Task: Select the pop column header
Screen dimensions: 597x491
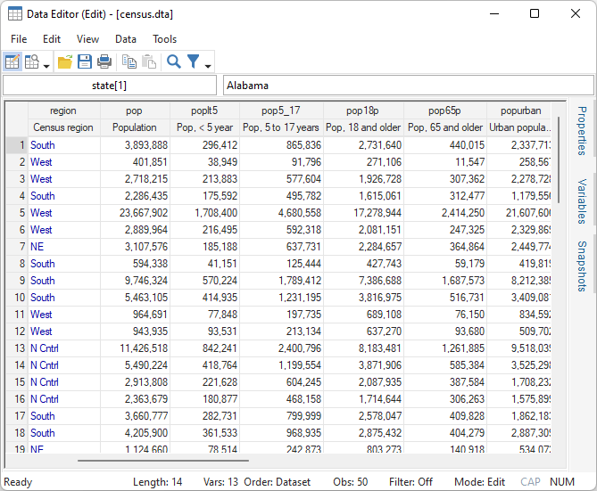Action: point(135,110)
